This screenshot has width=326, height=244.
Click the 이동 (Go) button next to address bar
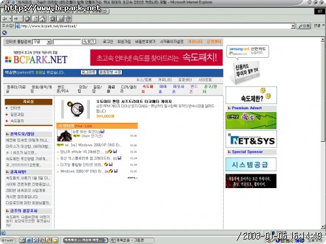pyautogui.click(x=304, y=26)
